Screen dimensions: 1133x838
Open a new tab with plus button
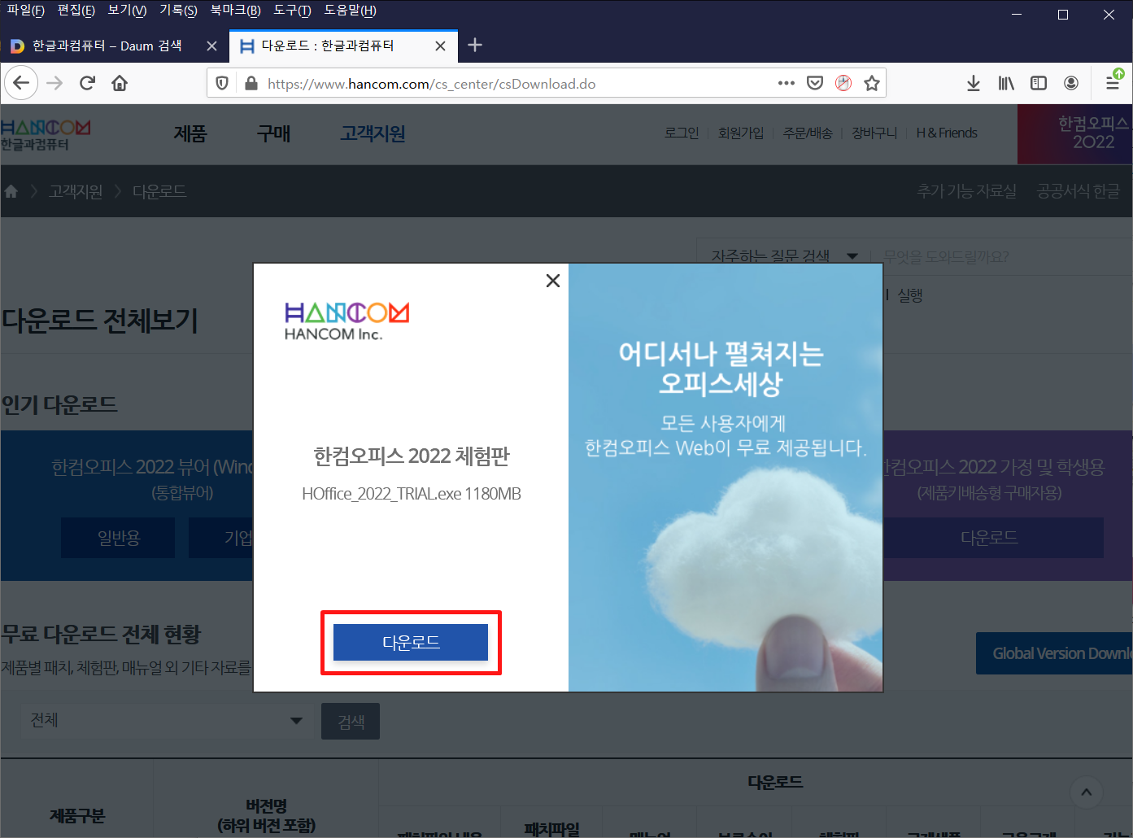476,46
